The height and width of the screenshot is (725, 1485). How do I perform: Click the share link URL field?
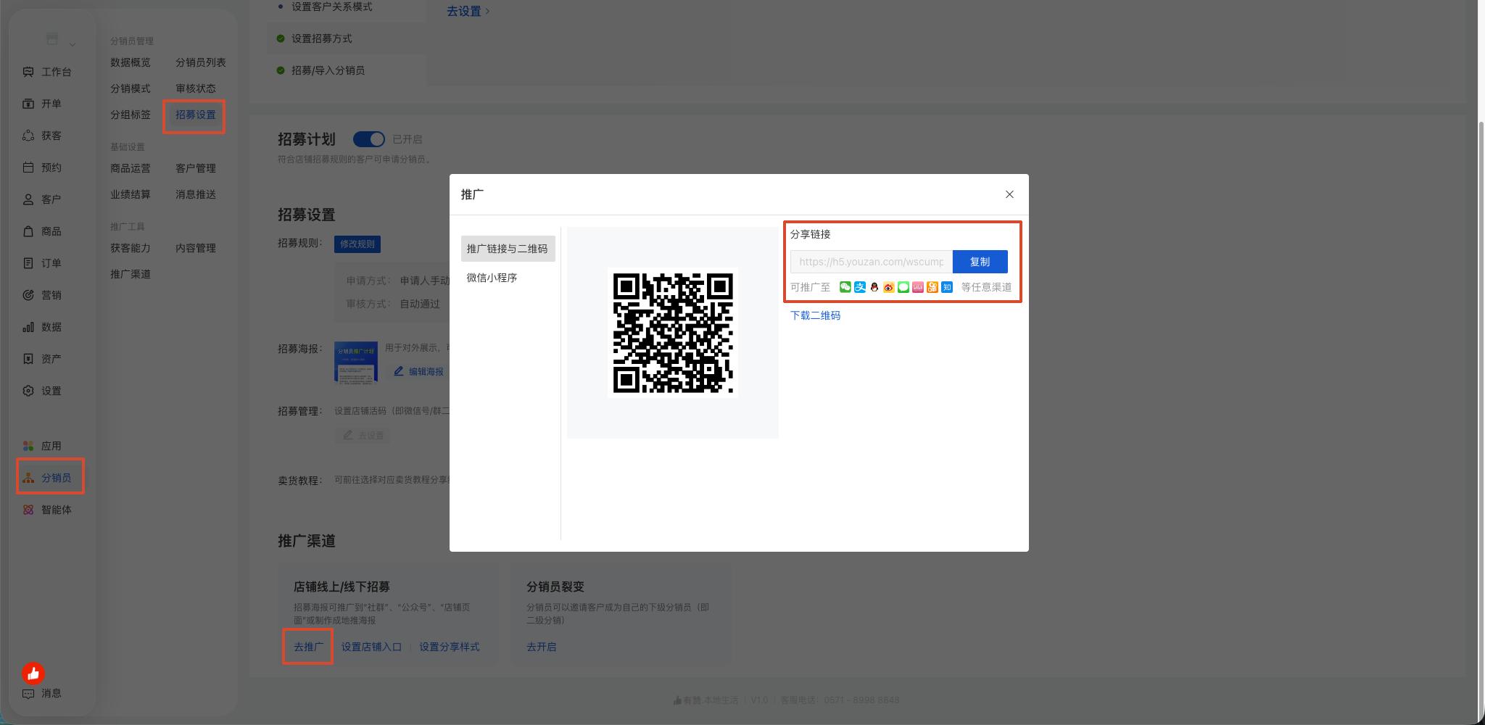point(872,262)
